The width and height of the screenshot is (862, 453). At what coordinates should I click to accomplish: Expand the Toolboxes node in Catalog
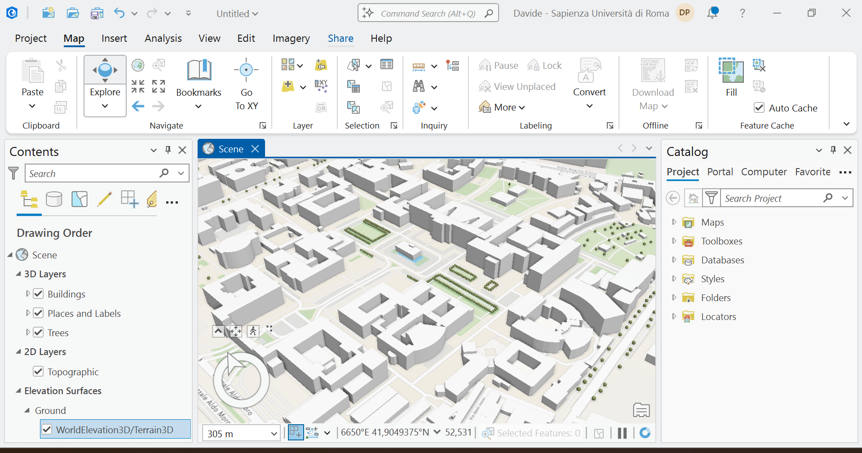click(674, 241)
